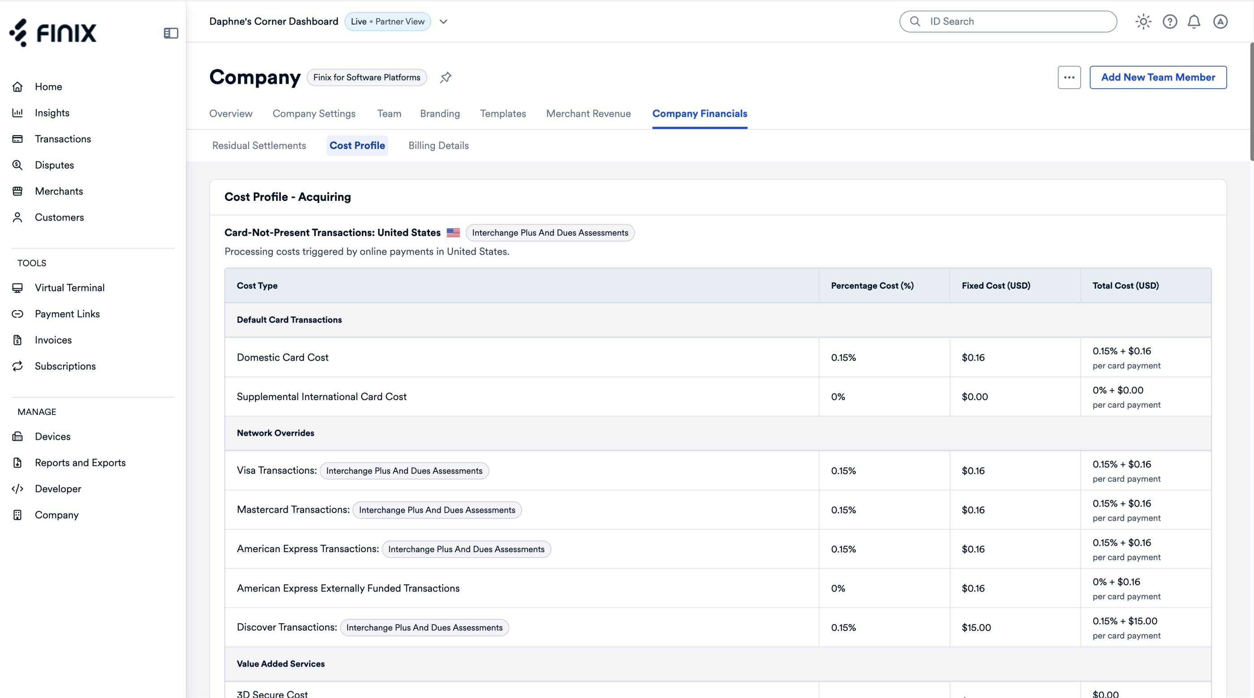This screenshot has height=698, width=1254.
Task: Open Home via its house icon
Action: click(x=17, y=87)
